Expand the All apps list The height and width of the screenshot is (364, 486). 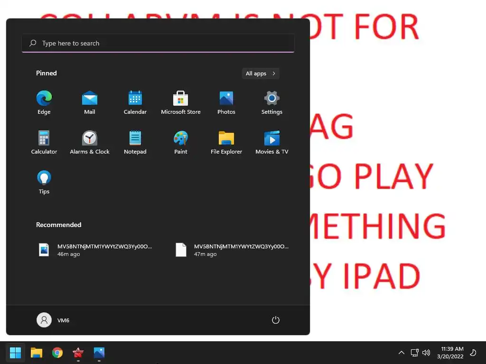coord(261,73)
